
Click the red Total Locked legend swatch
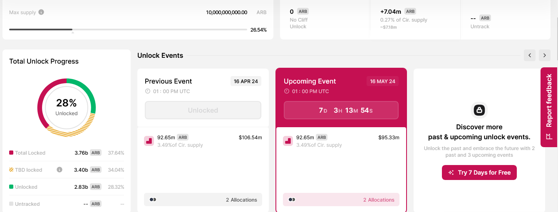coord(11,153)
